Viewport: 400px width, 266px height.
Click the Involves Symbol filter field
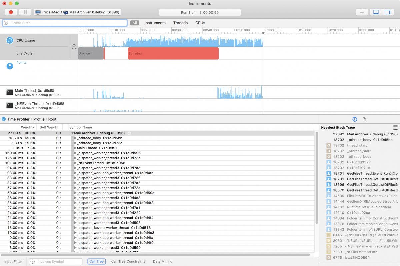tap(56, 262)
